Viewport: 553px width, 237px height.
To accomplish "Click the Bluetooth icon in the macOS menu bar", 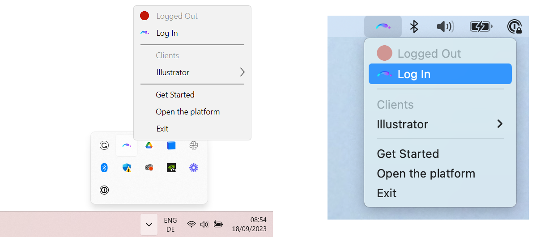I will [414, 27].
